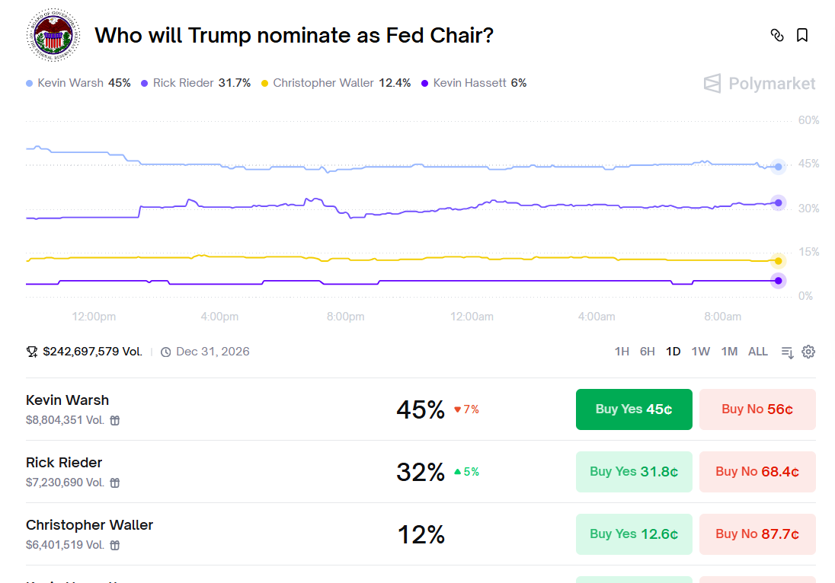Click the clock icon beside Dec 31, 2026
Viewport: 835px width, 583px height.
165,351
